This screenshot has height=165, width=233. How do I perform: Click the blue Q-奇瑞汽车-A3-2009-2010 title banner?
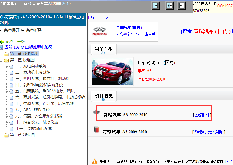pyautogui.click(x=43, y=20)
